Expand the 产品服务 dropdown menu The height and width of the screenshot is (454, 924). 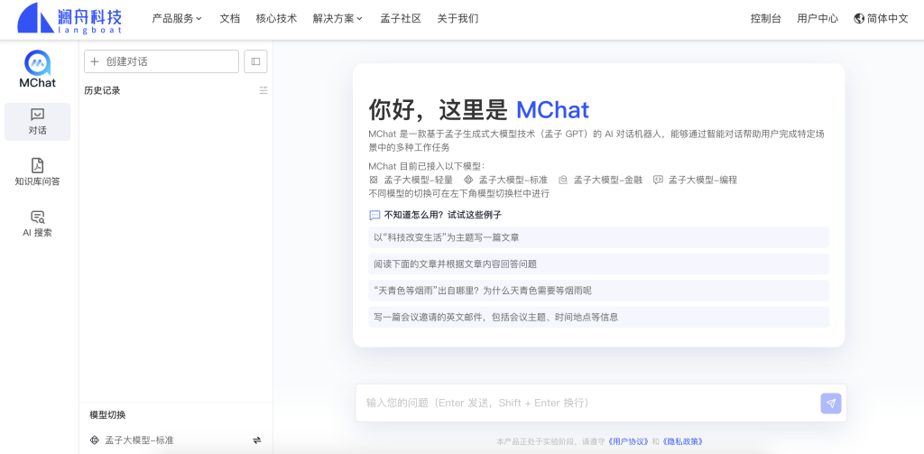[x=177, y=18]
